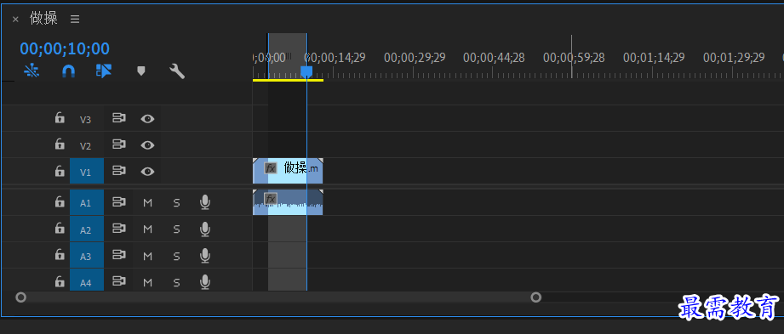Open timeline wrench display settings
The height and width of the screenshot is (334, 784).
click(177, 71)
